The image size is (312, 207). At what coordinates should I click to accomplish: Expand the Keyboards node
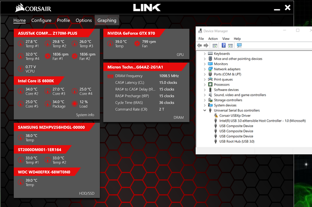pos(205,54)
